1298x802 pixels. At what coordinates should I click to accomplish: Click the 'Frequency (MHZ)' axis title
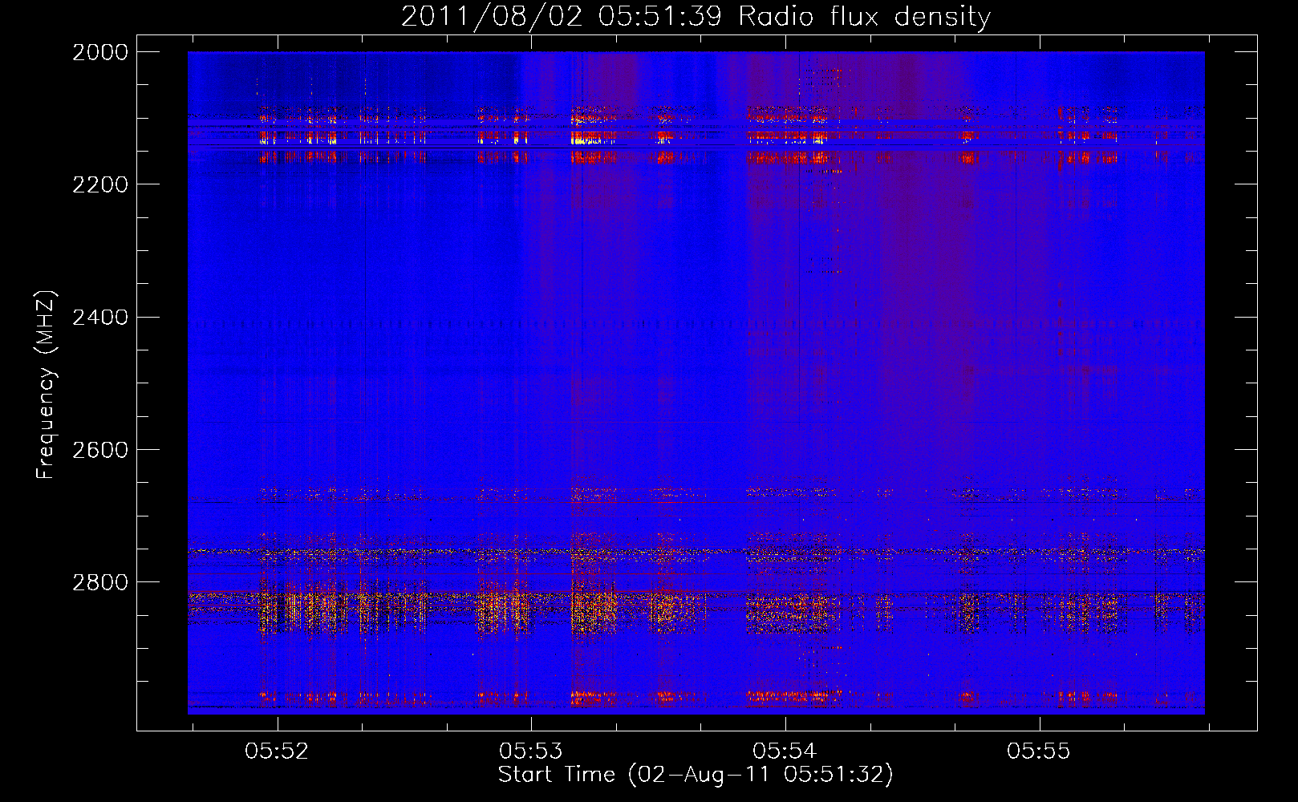(x=47, y=385)
